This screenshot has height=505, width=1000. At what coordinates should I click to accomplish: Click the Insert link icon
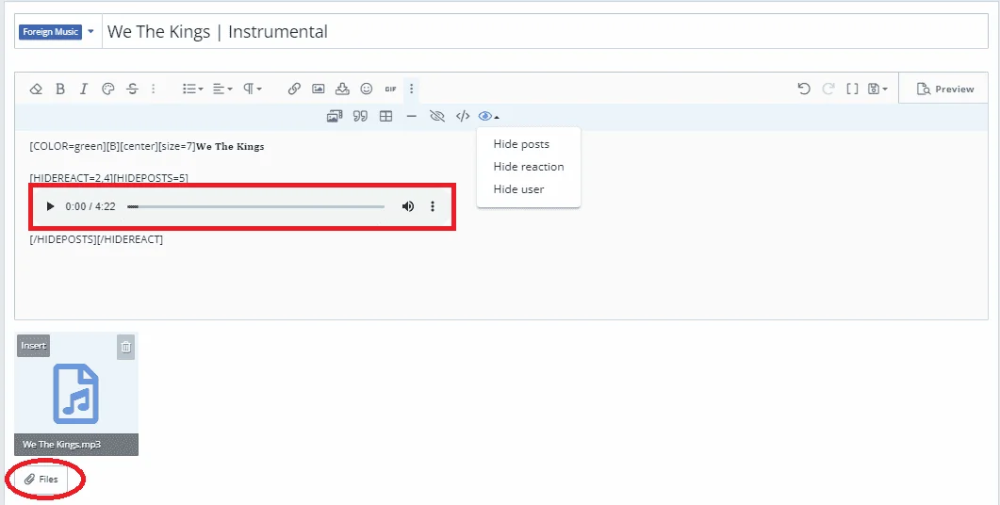coord(294,90)
